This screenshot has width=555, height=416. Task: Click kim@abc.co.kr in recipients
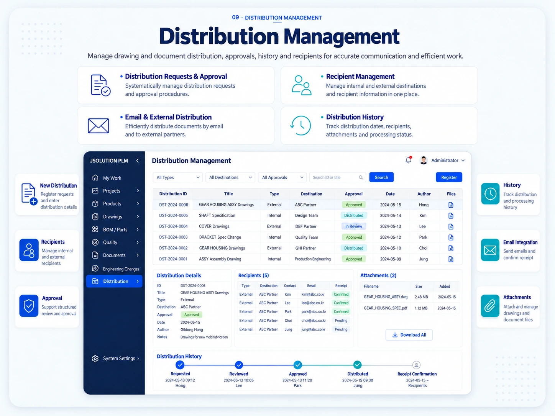click(313, 295)
